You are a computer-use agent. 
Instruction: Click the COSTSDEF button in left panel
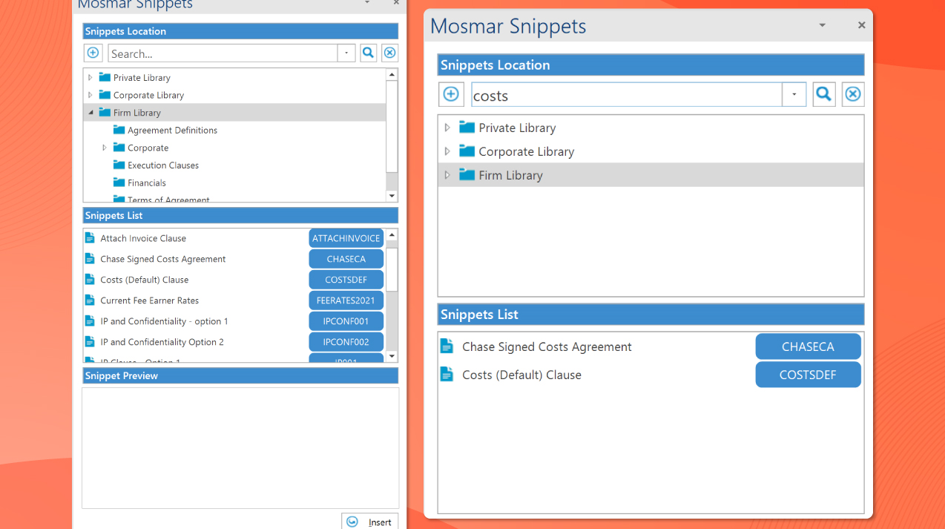pyautogui.click(x=346, y=280)
